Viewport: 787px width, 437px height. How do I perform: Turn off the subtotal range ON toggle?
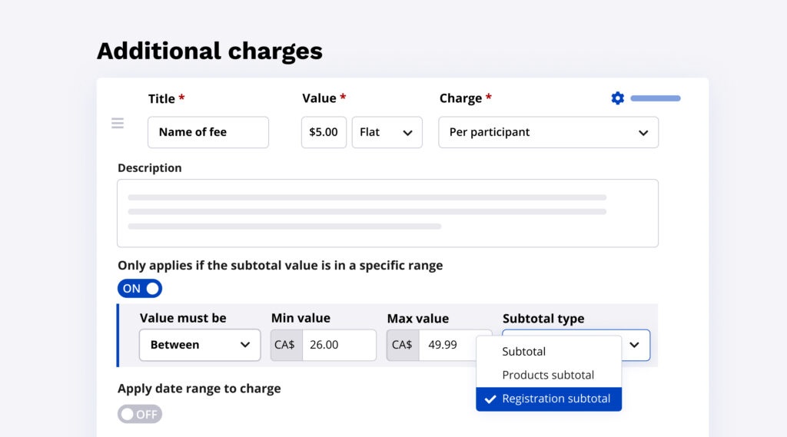(140, 289)
